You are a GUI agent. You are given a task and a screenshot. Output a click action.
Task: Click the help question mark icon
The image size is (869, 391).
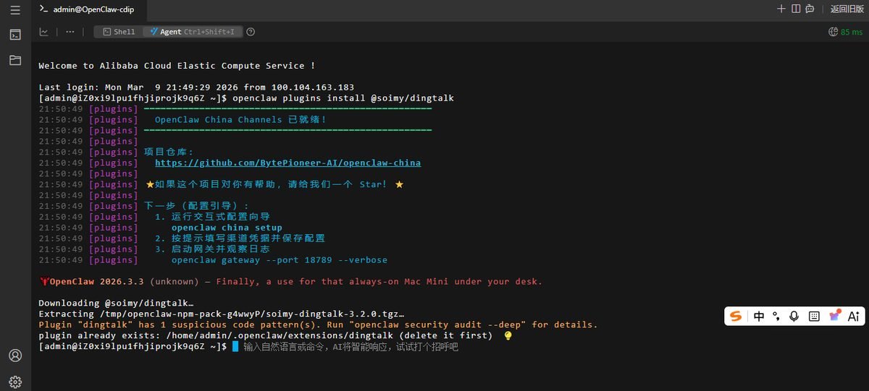[251, 32]
